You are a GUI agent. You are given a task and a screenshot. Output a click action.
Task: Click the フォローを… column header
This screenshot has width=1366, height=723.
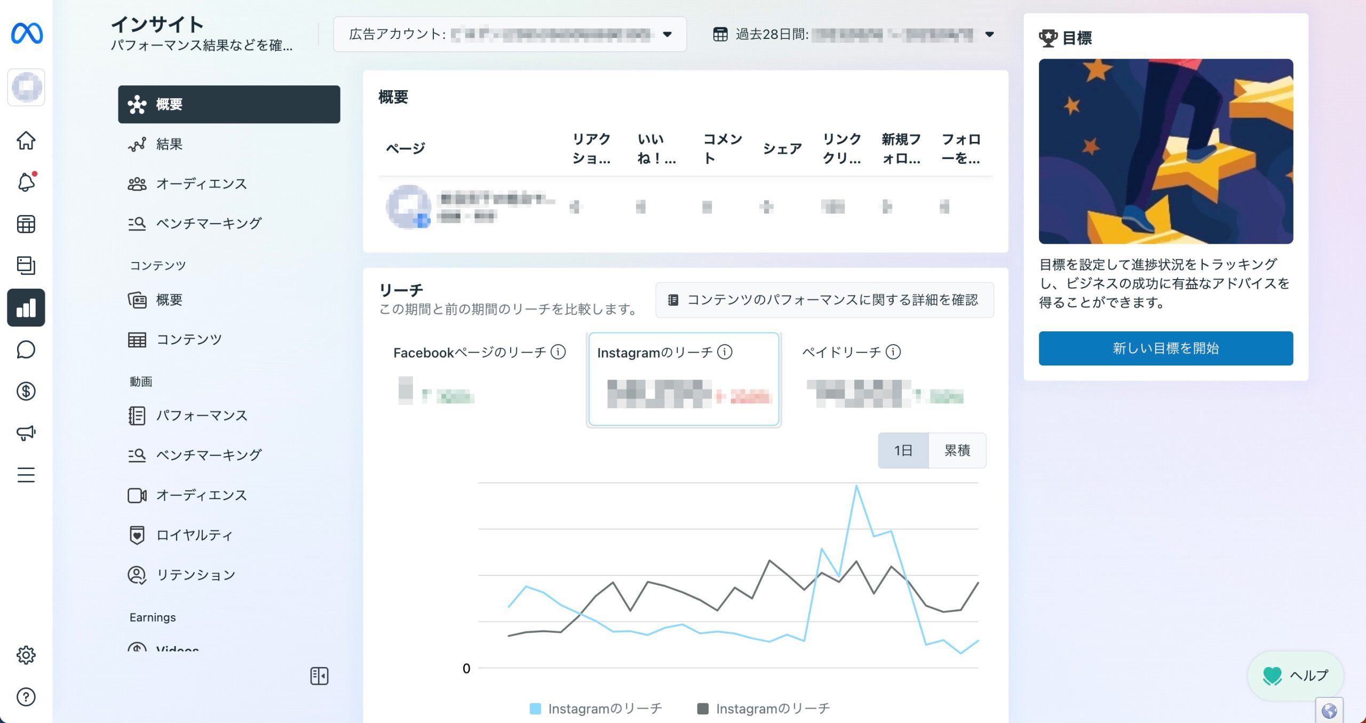click(961, 148)
